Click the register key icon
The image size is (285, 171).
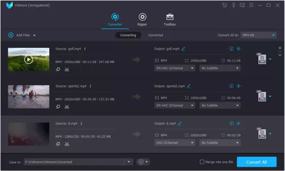234,5
